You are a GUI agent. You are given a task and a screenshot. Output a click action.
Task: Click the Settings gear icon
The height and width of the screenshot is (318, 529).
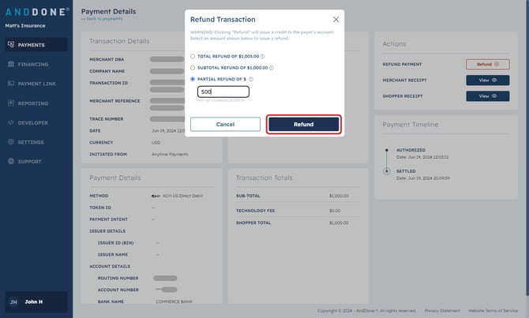11,141
